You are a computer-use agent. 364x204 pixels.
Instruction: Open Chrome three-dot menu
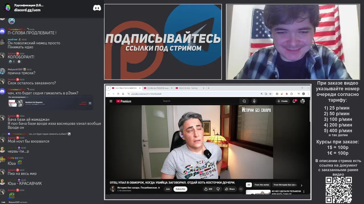tap(308, 94)
